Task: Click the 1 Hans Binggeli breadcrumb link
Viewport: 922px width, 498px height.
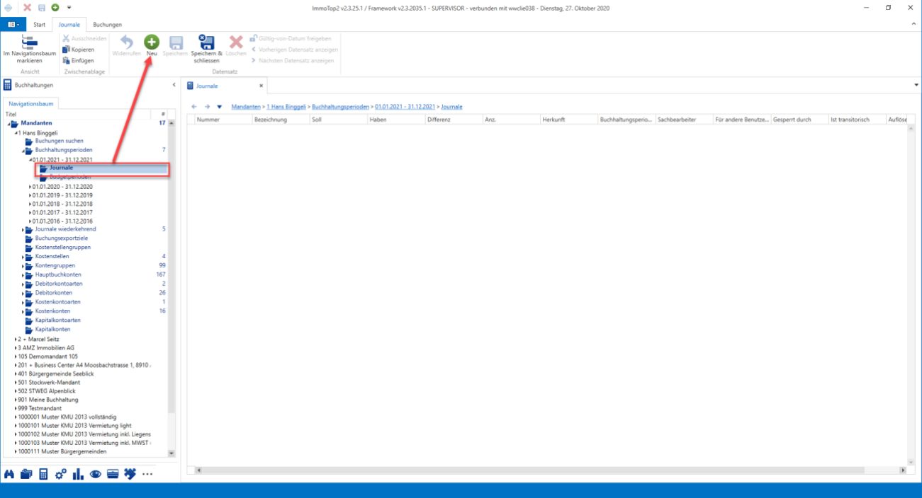Action: coord(286,107)
